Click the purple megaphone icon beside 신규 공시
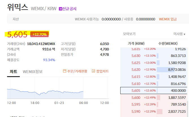The image size is (189, 117). pos(60,9)
